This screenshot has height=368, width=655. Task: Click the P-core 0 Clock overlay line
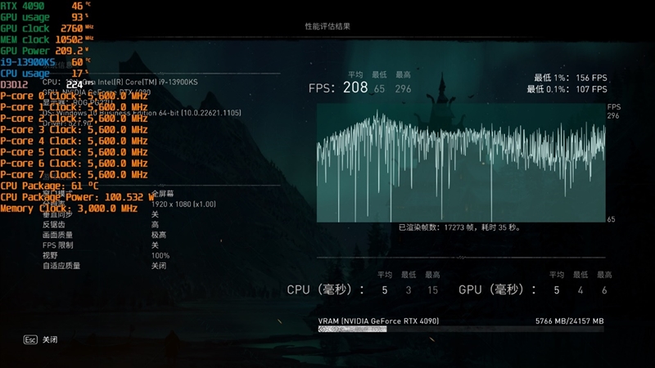(74, 96)
